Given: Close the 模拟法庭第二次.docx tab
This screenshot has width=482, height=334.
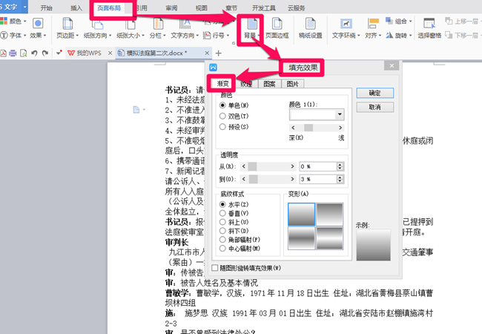Looking at the screenshot, I should tap(207, 53).
